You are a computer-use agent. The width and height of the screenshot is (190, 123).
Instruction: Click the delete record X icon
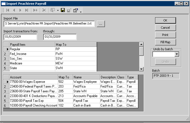coord(44,10)
